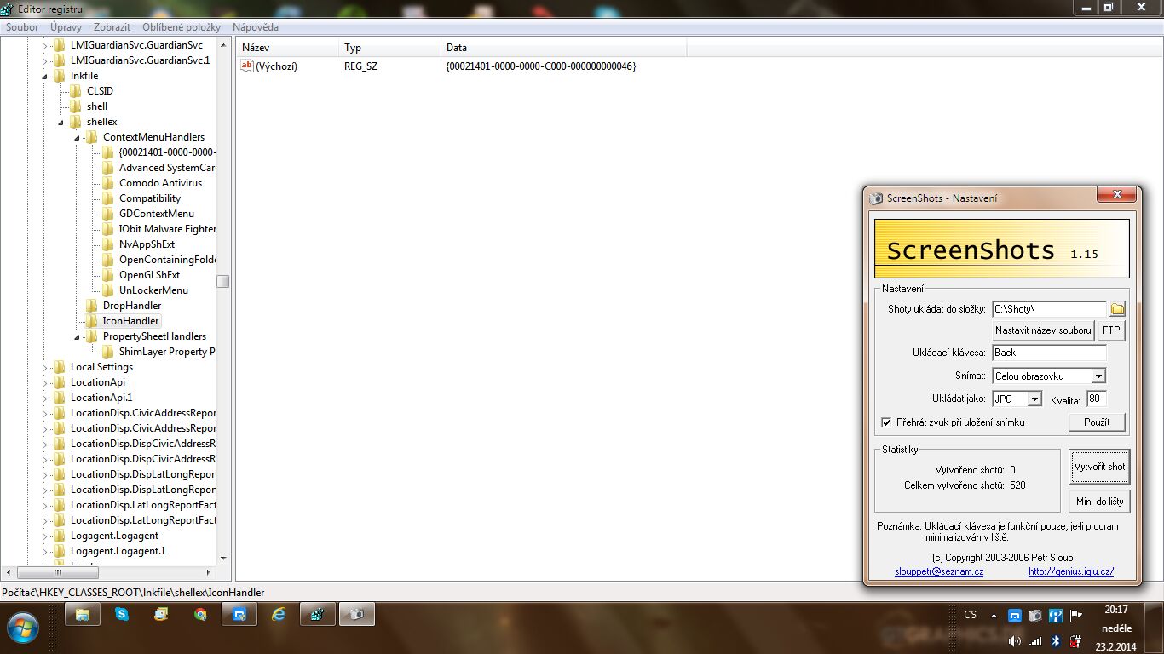Screen dimensions: 1164x654
Task: Click the CS language indicator in the taskbar
Action: [x=971, y=615]
